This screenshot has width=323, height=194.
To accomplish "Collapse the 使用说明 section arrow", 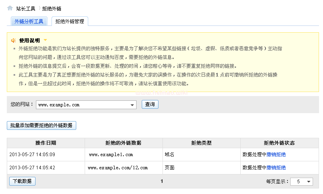I will coord(46,40).
